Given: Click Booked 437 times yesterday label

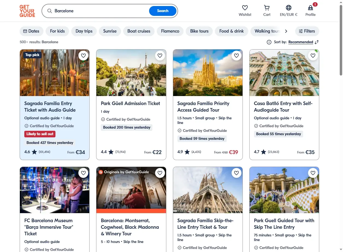Looking at the screenshot, I should click(x=50, y=143).
